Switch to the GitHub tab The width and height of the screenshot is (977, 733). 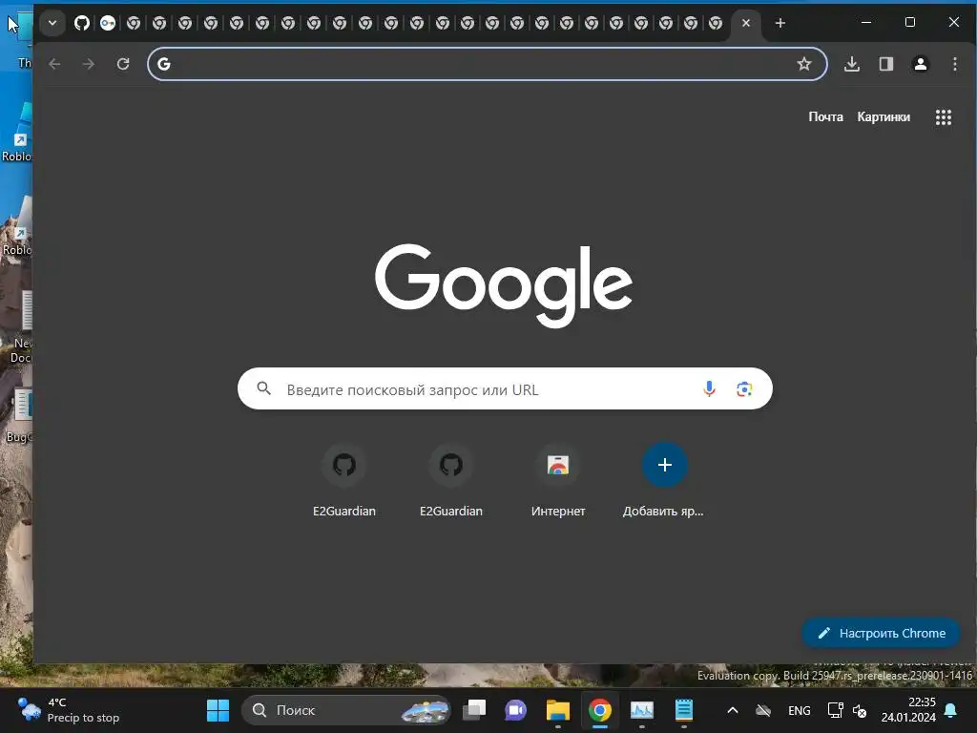[x=82, y=23]
